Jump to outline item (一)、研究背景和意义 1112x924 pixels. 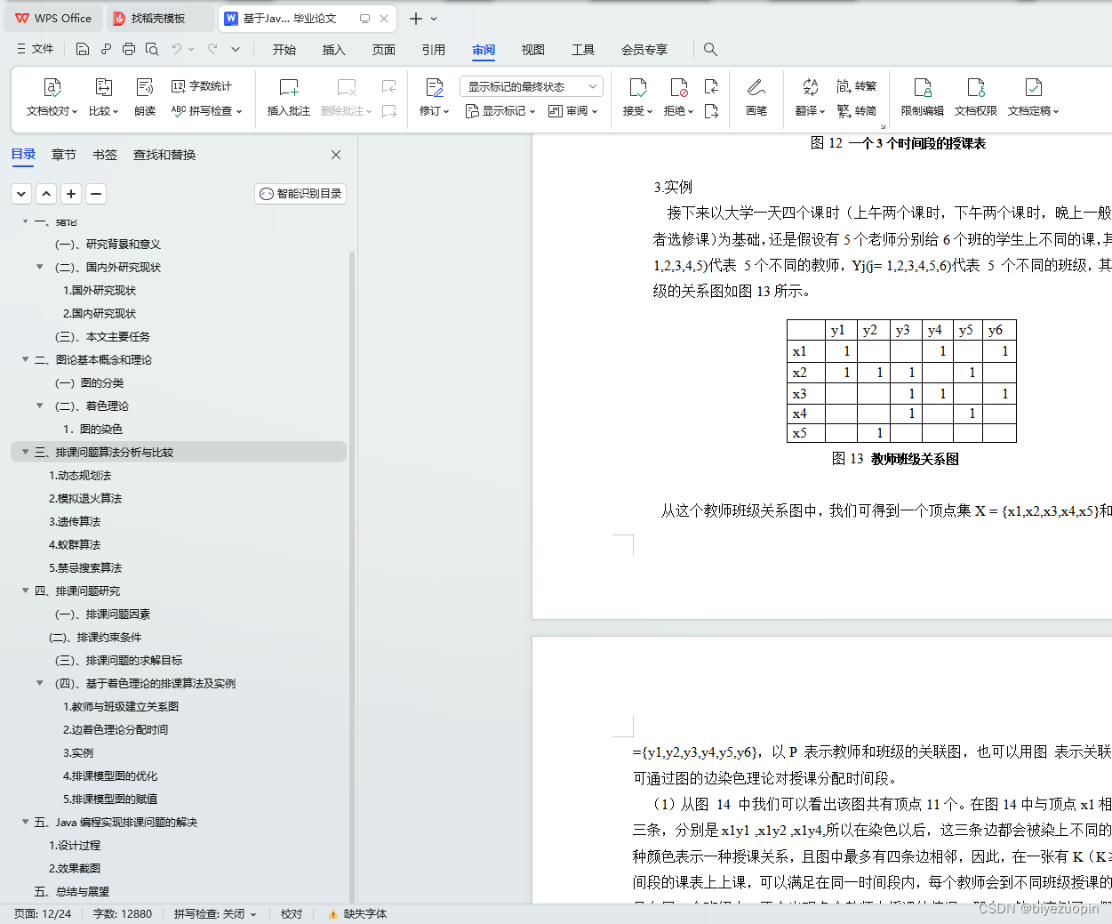[x=108, y=244]
